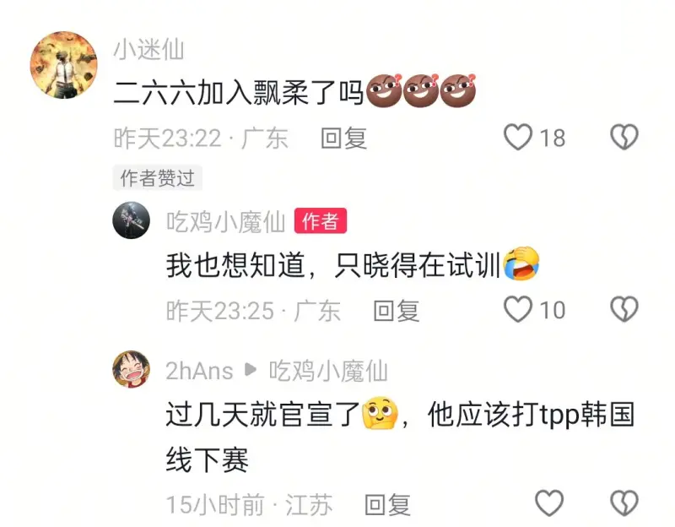Dislike the author 吃鸡小魔仙's reply
This screenshot has height=527, width=675.
click(624, 309)
